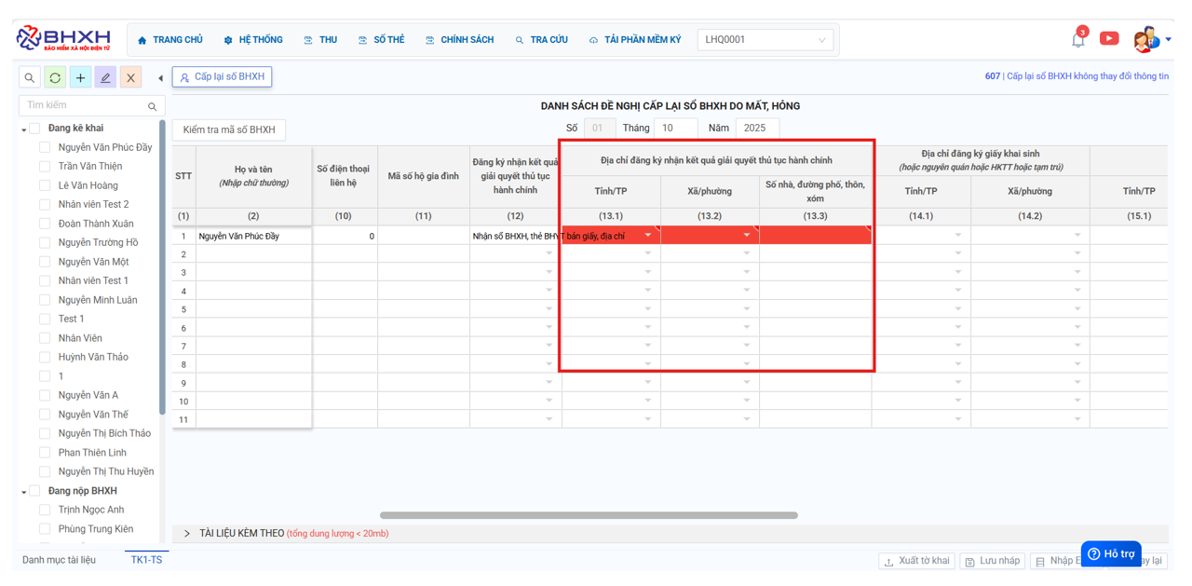Click the blue plus add icon
The width and height of the screenshot is (1192, 586).
click(80, 78)
